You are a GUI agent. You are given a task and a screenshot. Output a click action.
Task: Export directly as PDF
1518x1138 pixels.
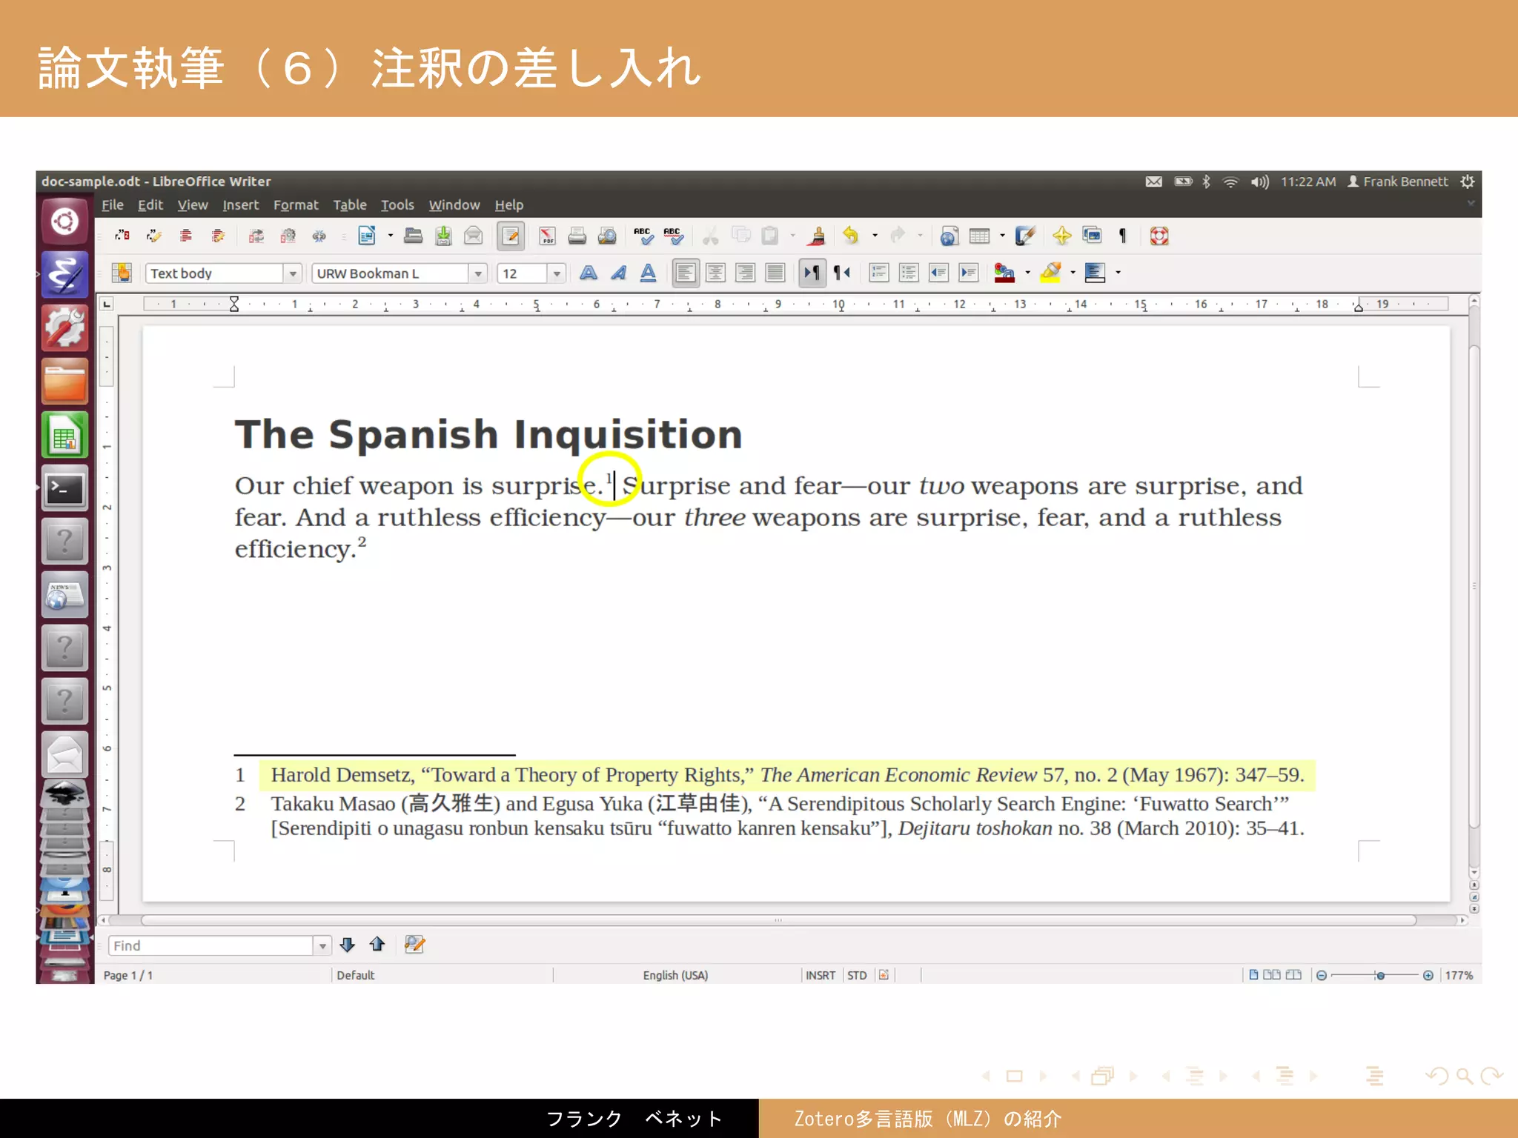pyautogui.click(x=547, y=236)
